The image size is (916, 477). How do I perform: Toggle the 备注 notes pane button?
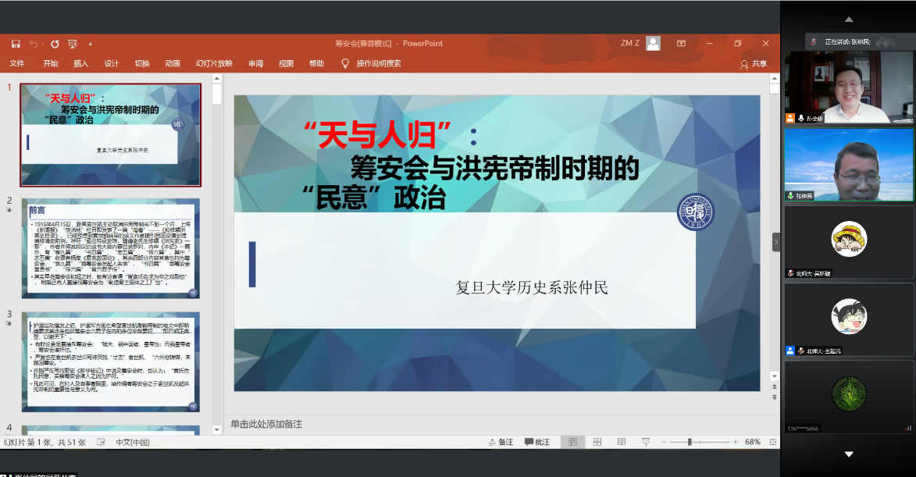pyautogui.click(x=499, y=442)
